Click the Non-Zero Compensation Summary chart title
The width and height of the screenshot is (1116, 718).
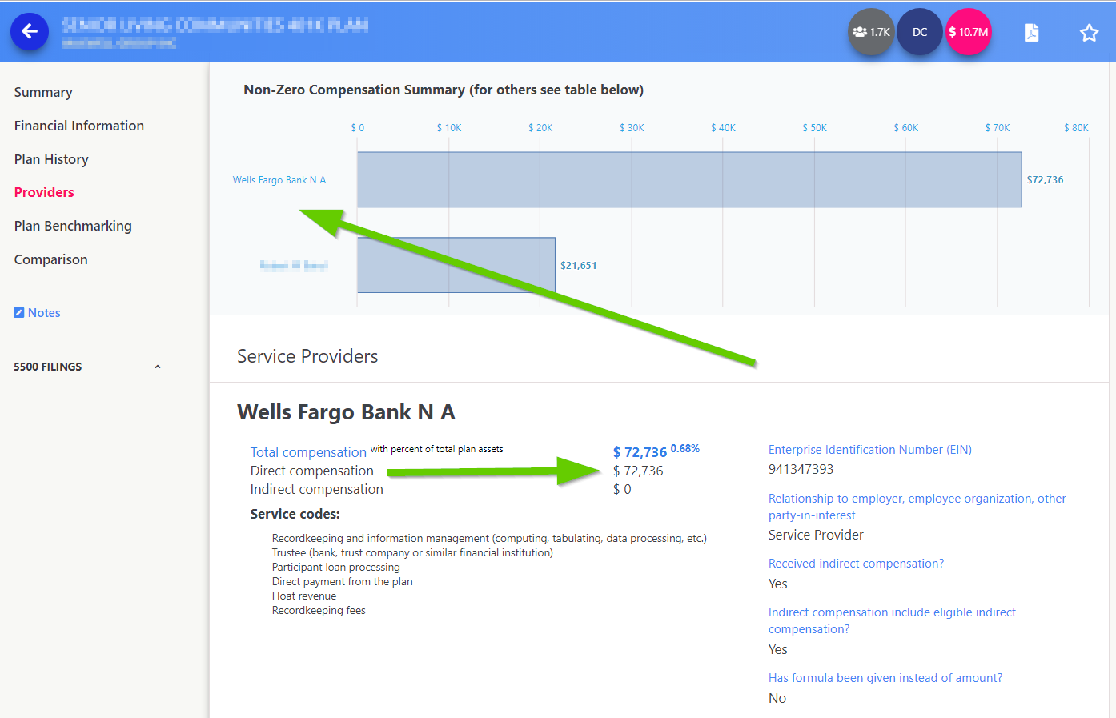click(x=444, y=90)
